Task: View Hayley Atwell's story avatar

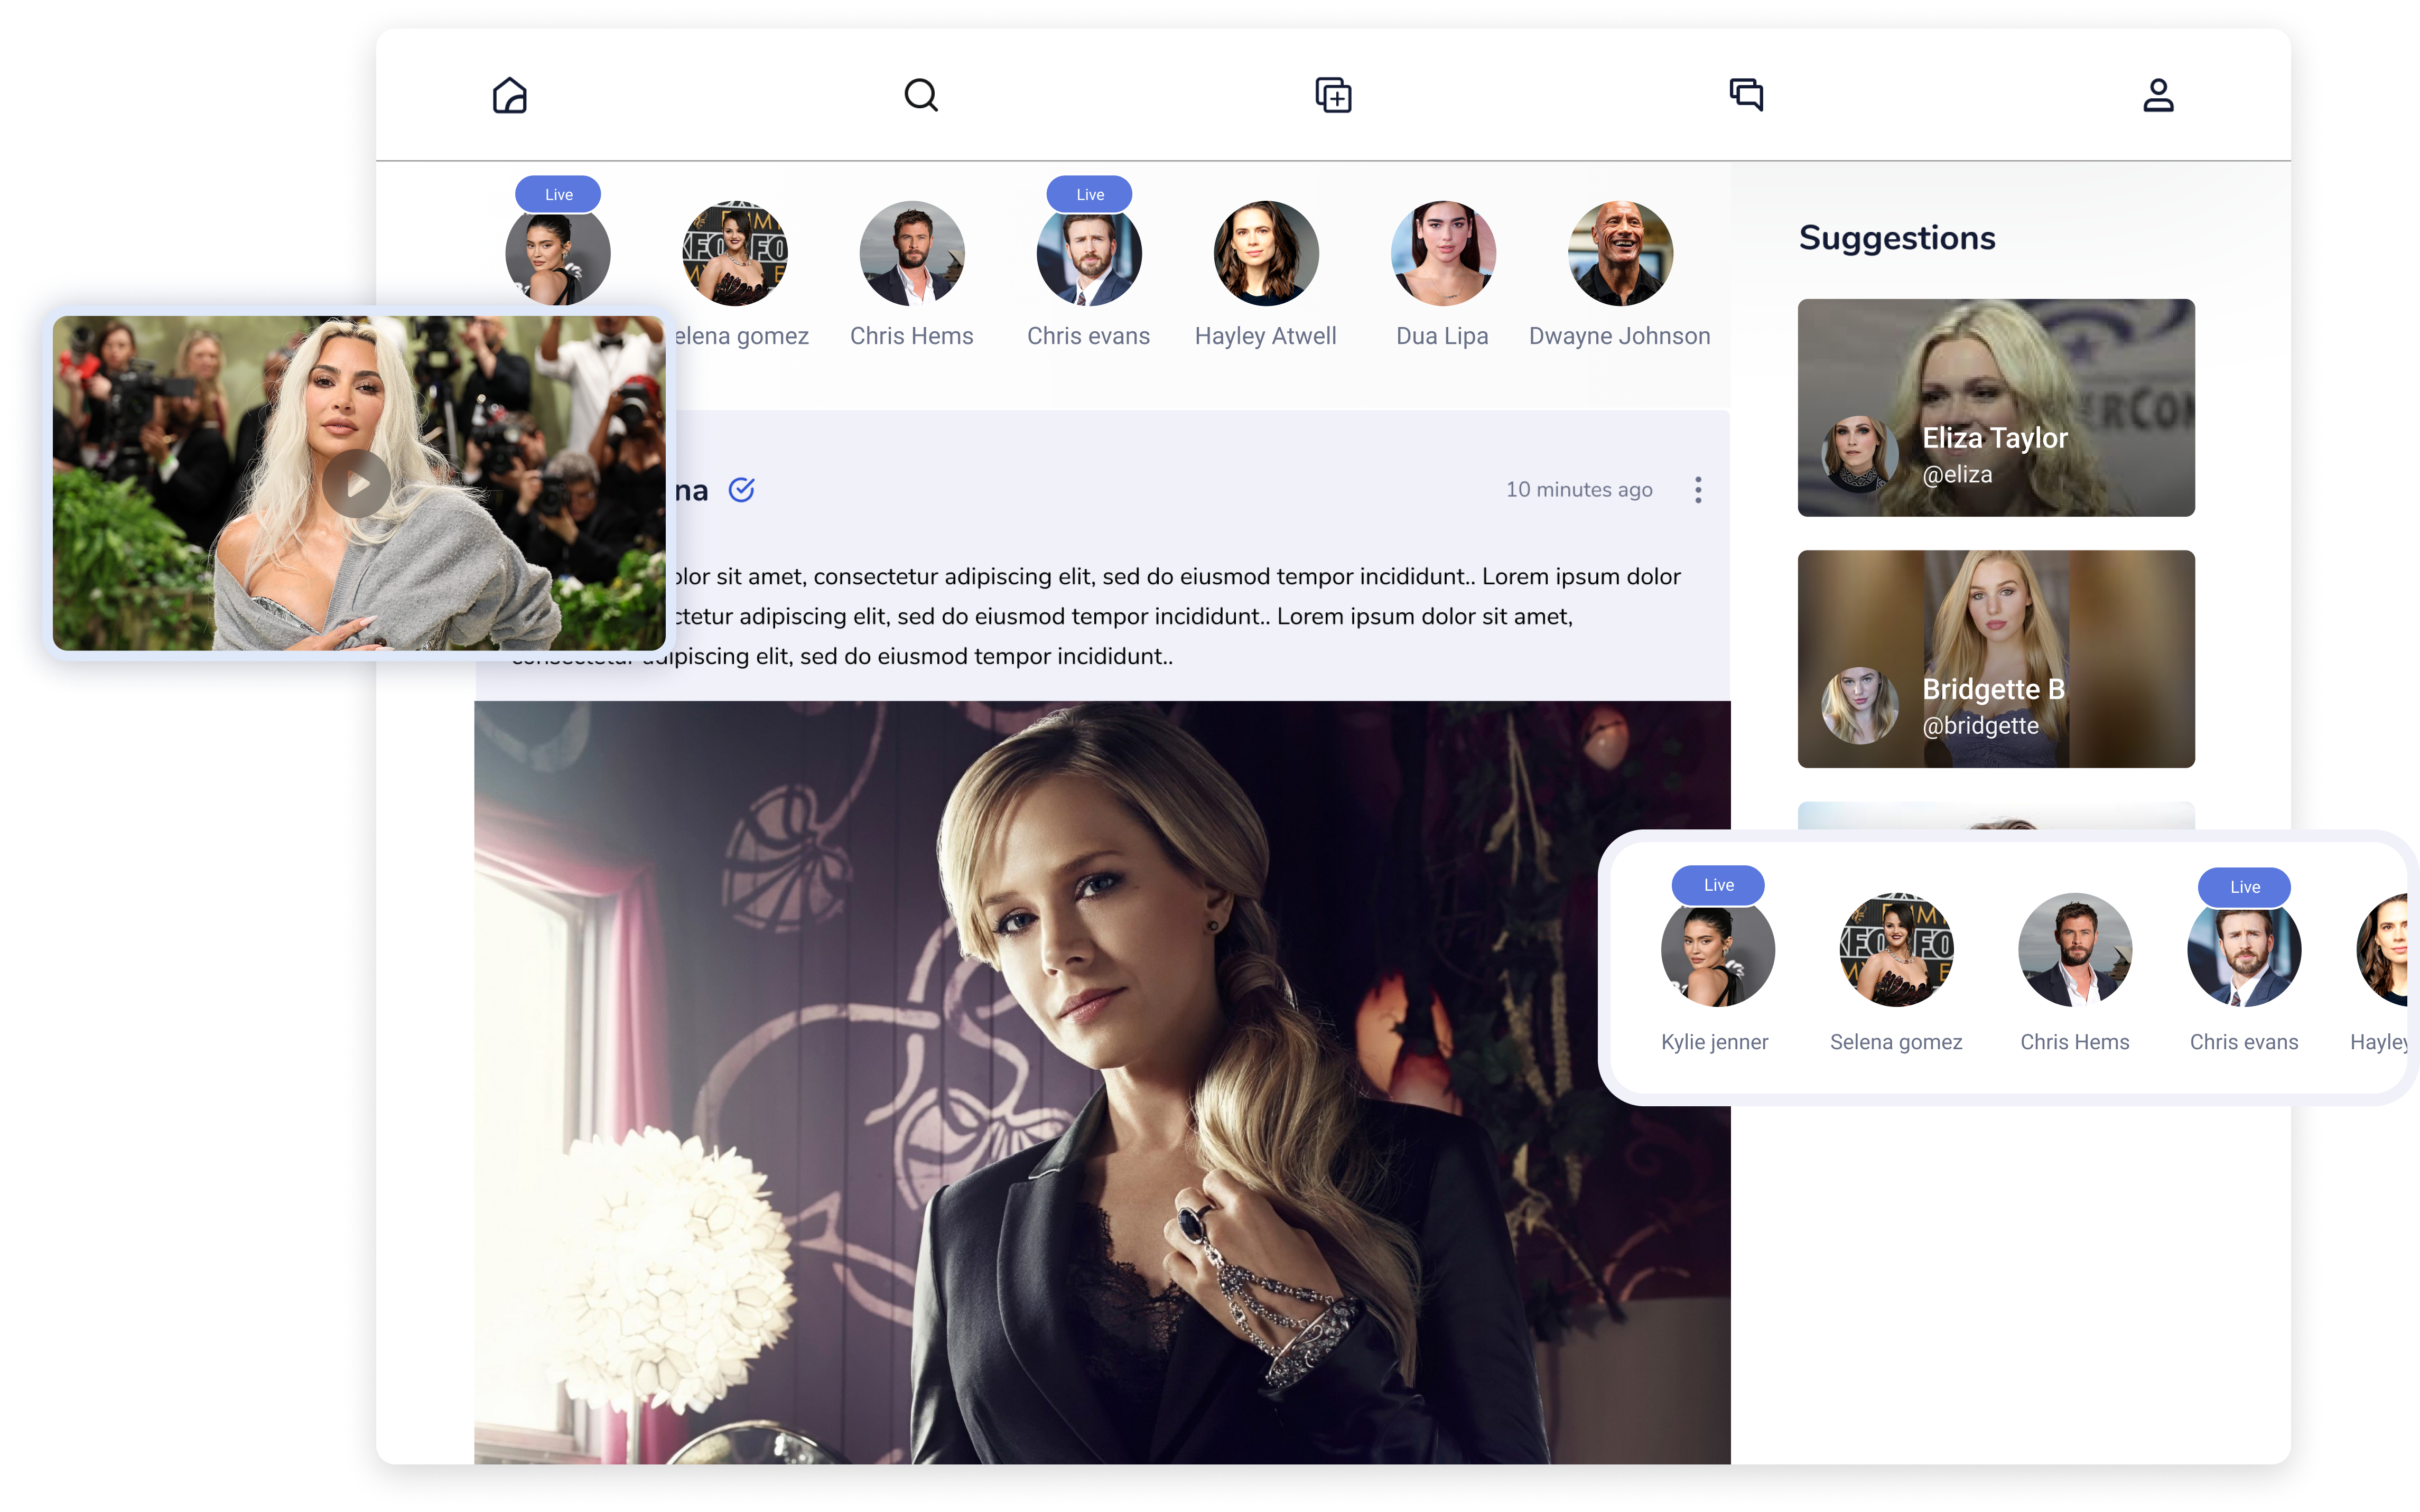Action: click(1265, 253)
